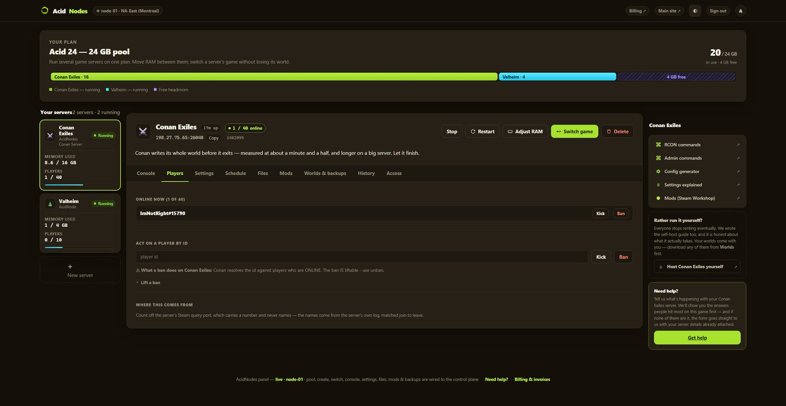Click the external arrow on RCON commands row
Image resolution: width=786 pixels, height=406 pixels.
point(738,145)
